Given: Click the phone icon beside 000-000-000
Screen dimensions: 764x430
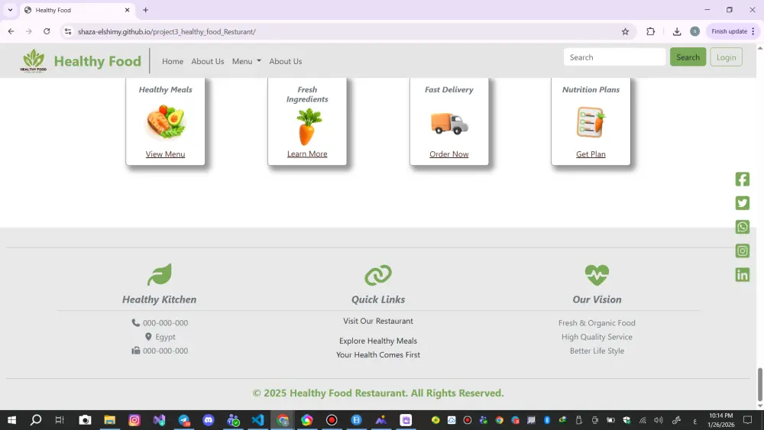Looking at the screenshot, I should point(135,322).
